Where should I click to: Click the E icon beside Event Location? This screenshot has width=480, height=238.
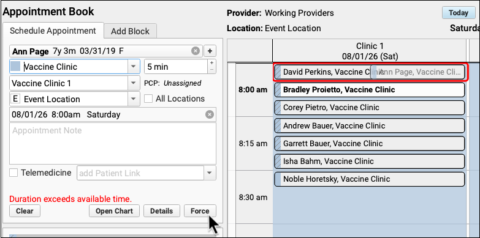point(15,99)
